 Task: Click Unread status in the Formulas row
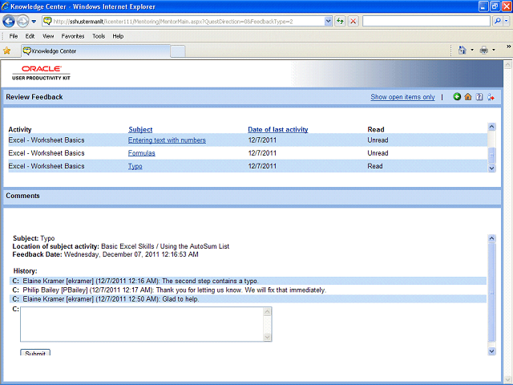(378, 153)
